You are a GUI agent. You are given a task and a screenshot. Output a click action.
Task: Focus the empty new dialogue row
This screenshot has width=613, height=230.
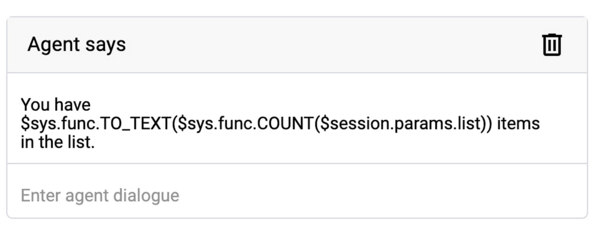[x=297, y=195]
